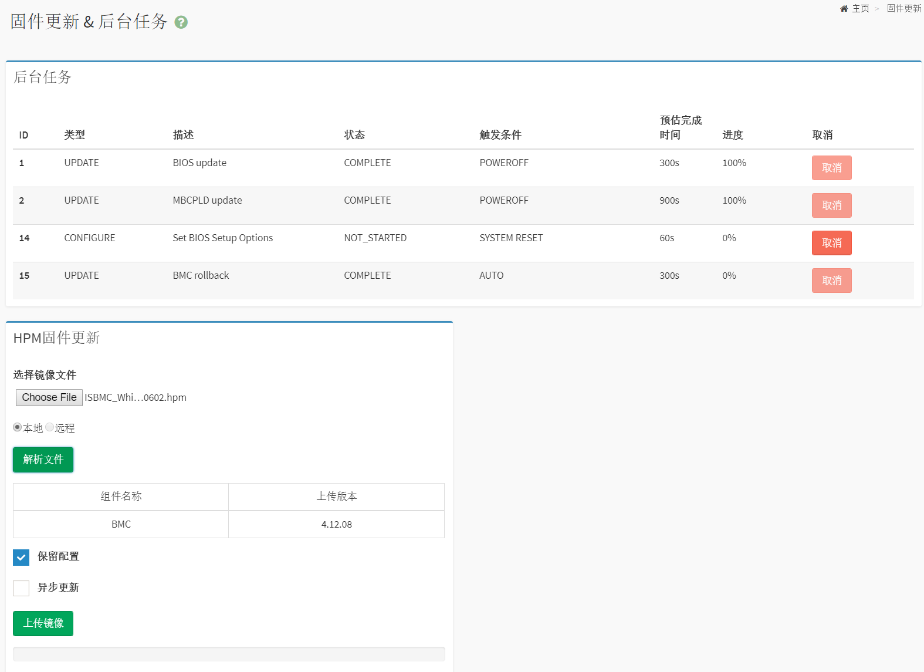Image resolution: width=924 pixels, height=672 pixels.
Task: Cancel the MBCPLD update task
Action: coord(831,205)
